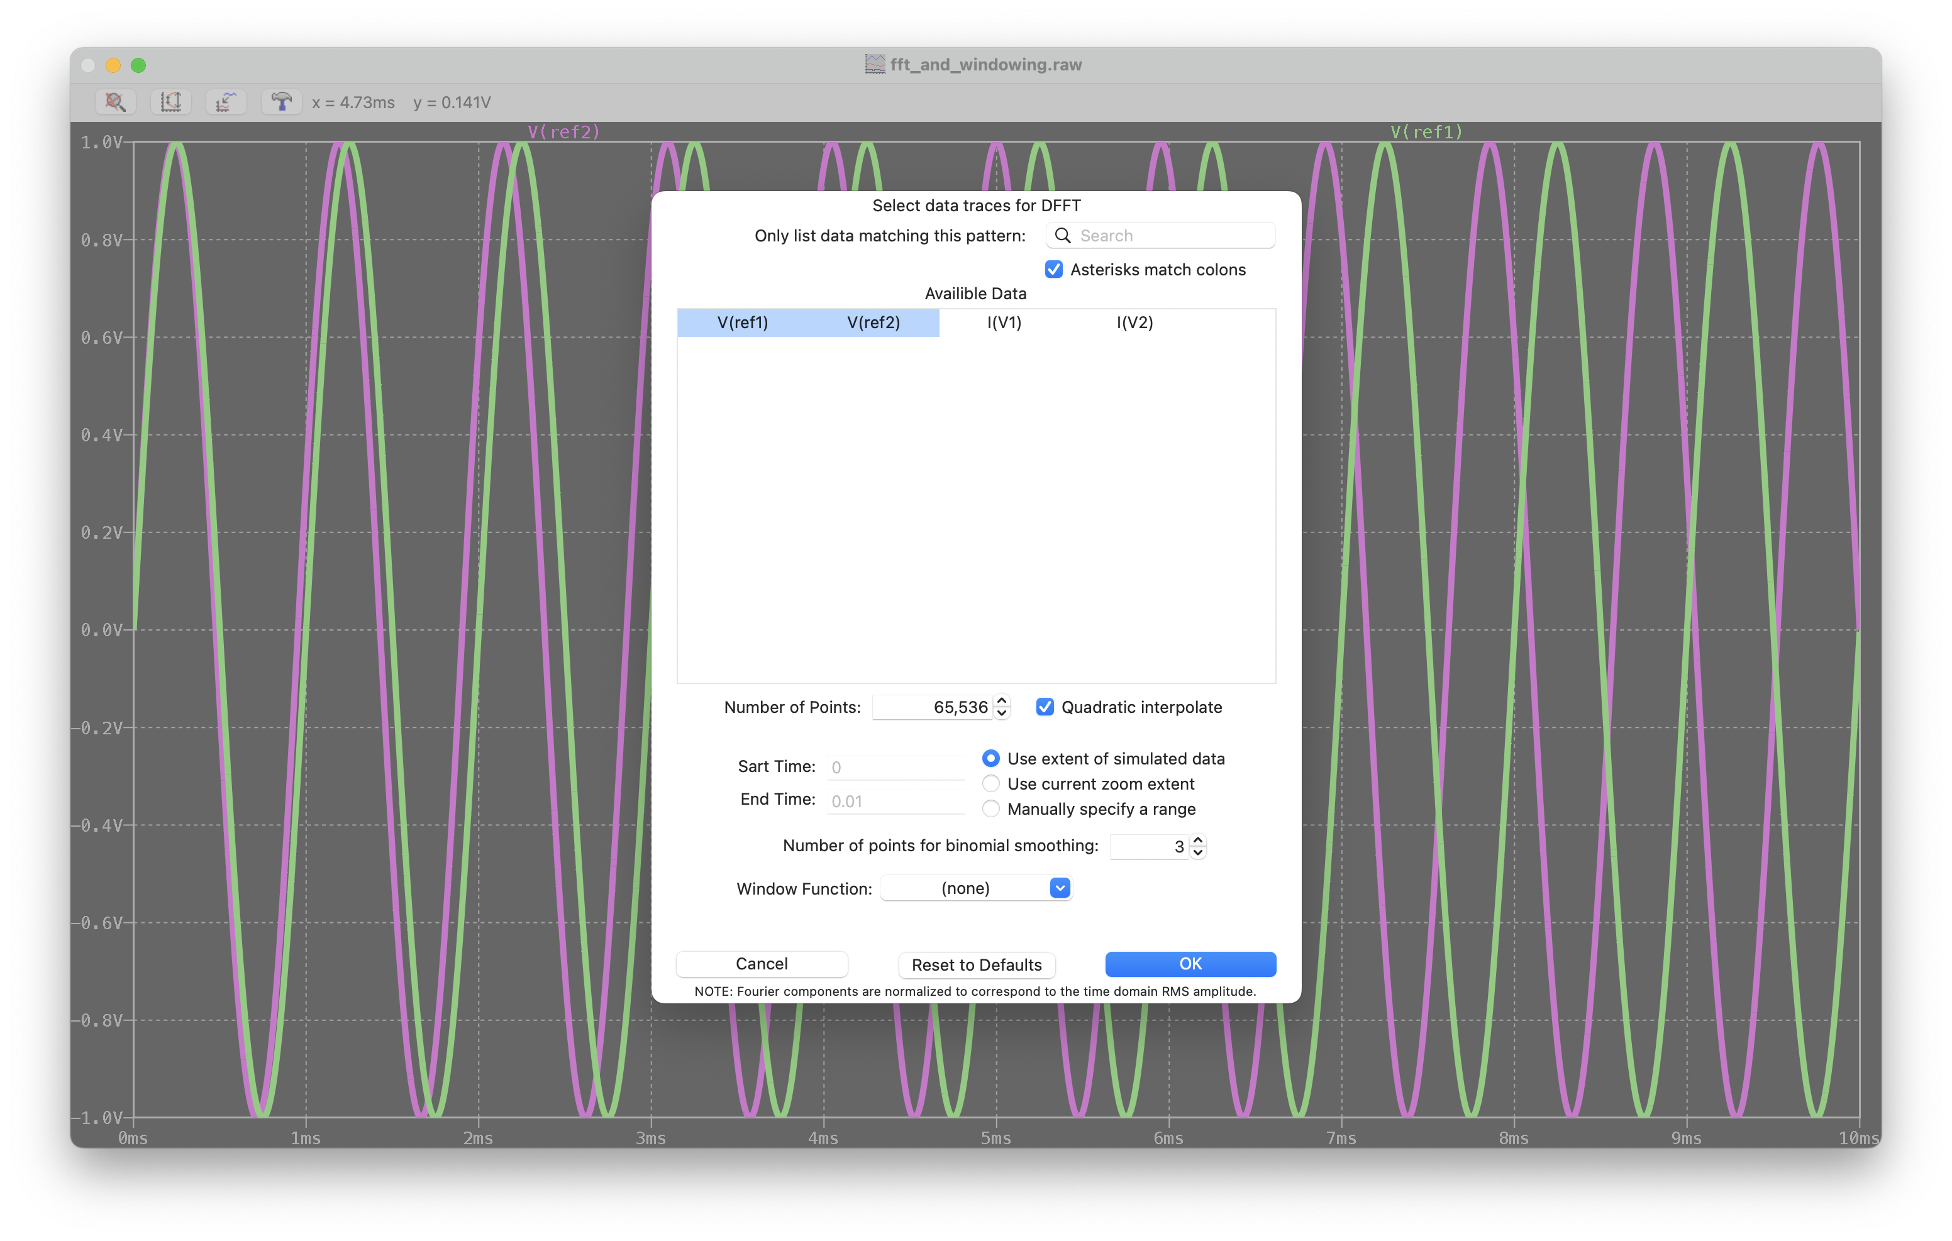Screen dimensions: 1952x1241
Task: Select Use current zoom extent radio
Action: pos(990,784)
